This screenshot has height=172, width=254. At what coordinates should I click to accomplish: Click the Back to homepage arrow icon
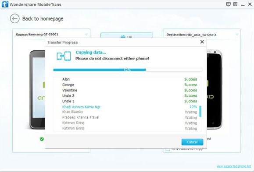click(14, 18)
